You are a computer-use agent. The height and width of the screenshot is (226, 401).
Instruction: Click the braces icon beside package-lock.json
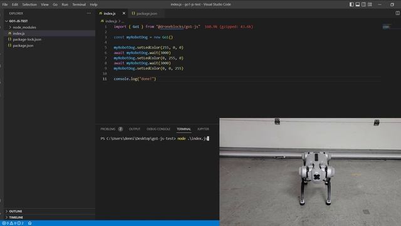pyautogui.click(x=10, y=40)
